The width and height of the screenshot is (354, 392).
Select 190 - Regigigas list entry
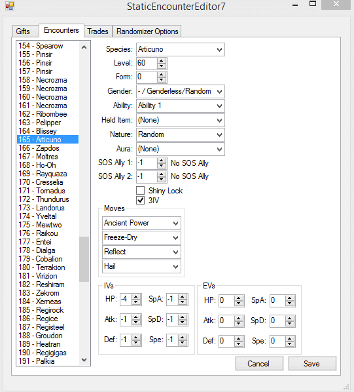(x=48, y=353)
